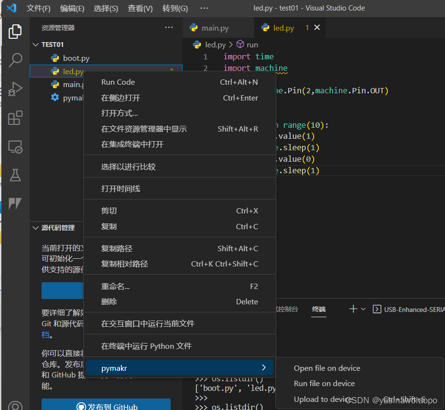Open the Remote Explorer view
This screenshot has width=445, height=410.
pos(15,147)
